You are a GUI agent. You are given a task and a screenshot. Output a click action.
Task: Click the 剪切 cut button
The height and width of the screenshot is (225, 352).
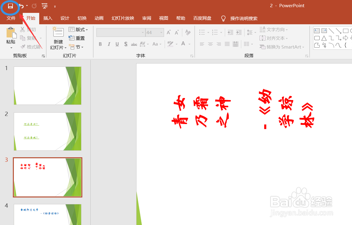point(28,29)
